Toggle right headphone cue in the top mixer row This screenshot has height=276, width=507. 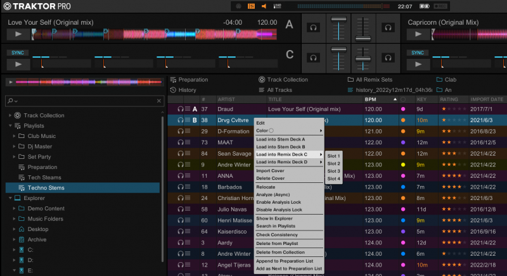pyautogui.click(x=388, y=28)
